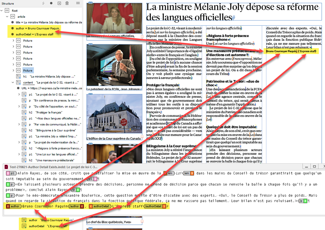Click the URL attribute bullet icon
Viewport: 325px width, 230px height.
[x=18, y=88]
